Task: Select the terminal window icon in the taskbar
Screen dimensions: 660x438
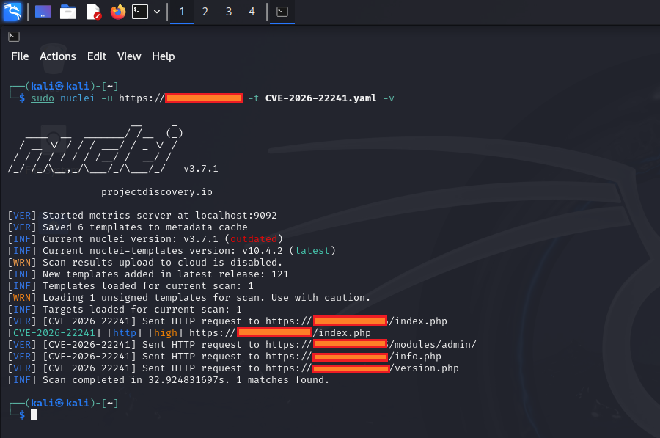Action: click(282, 12)
